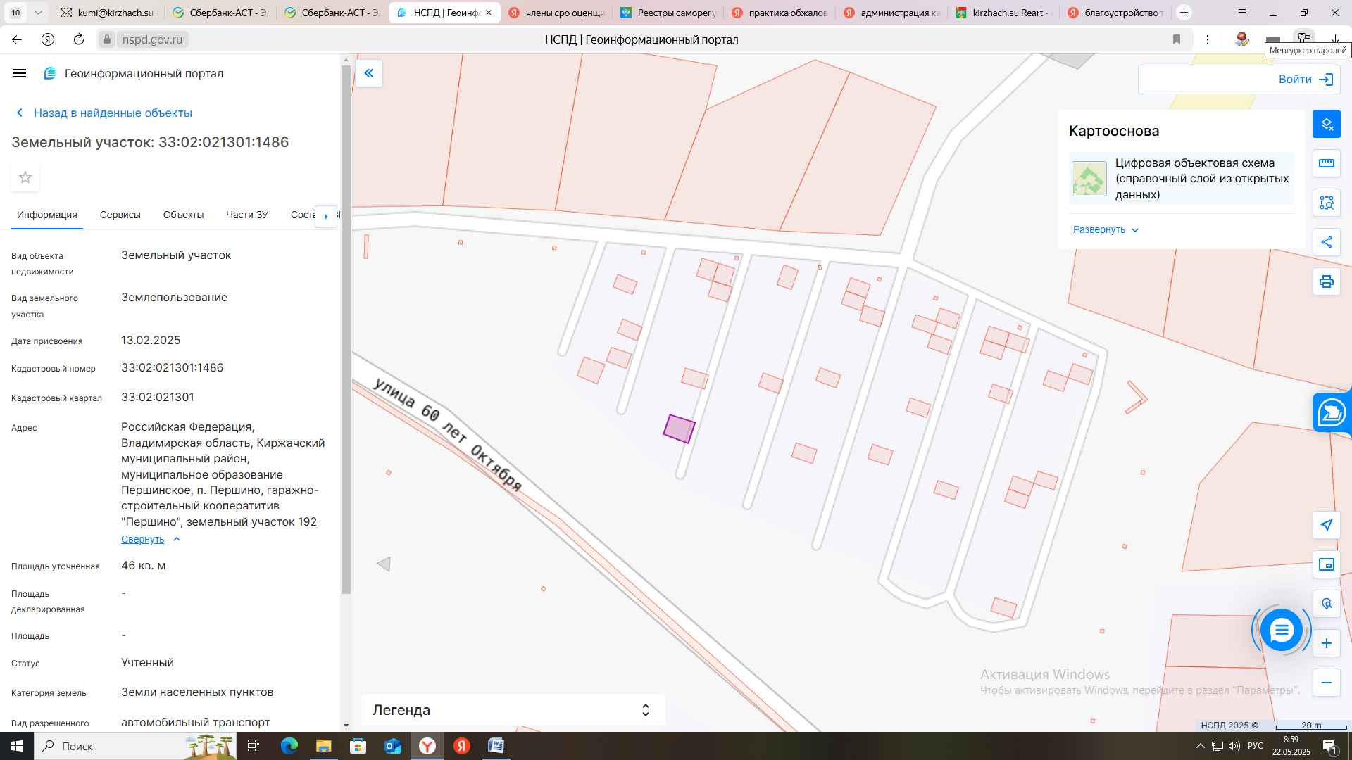1352x760 pixels.
Task: Click the area selection search tool icon
Action: tap(1326, 203)
